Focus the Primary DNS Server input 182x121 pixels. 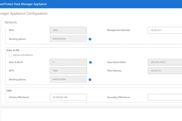click(68, 97)
